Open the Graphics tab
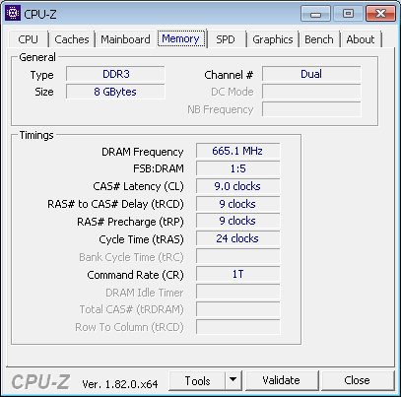Screen dimensions: 401x397 (273, 39)
